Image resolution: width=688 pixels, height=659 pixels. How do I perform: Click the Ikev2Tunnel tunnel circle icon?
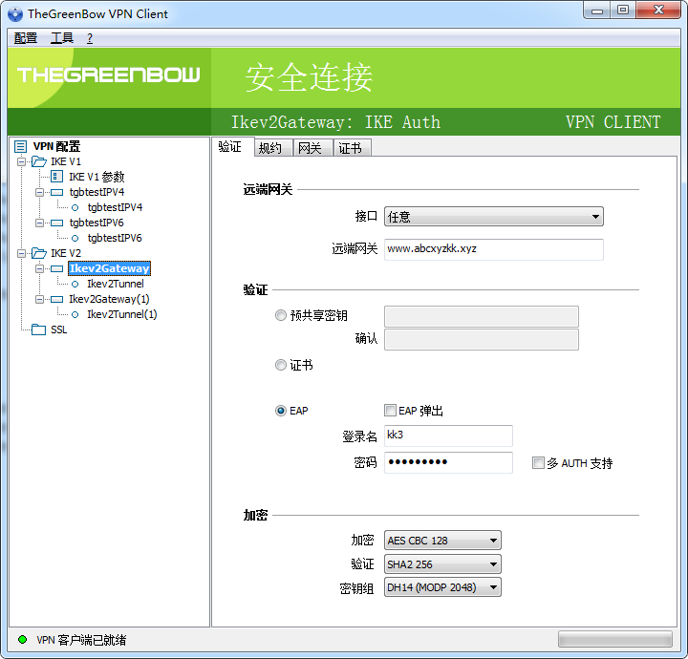pyautogui.click(x=75, y=284)
